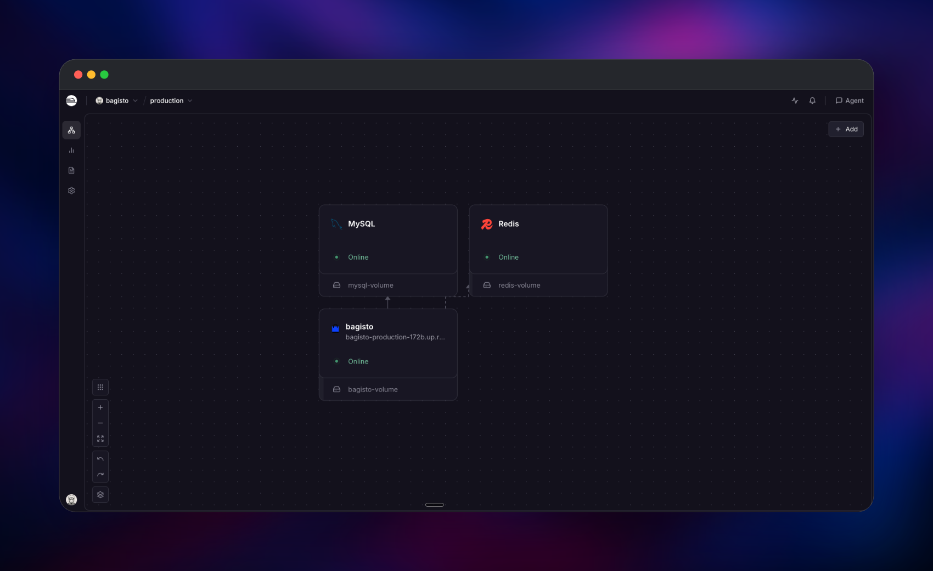Select the bagisto service card

pos(388,343)
